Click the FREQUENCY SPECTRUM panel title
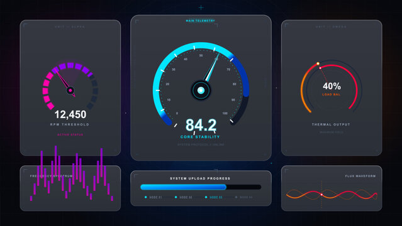 click(52, 176)
